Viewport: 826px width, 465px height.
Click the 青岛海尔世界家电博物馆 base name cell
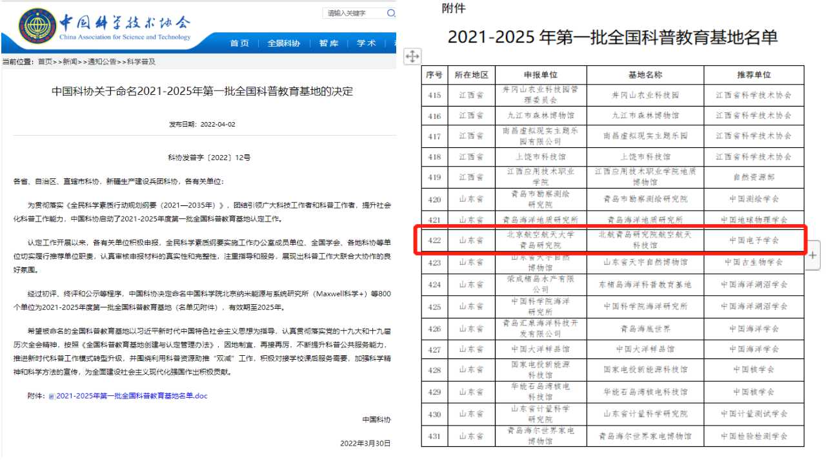tap(645, 436)
